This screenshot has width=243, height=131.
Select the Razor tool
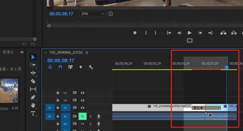(33, 81)
